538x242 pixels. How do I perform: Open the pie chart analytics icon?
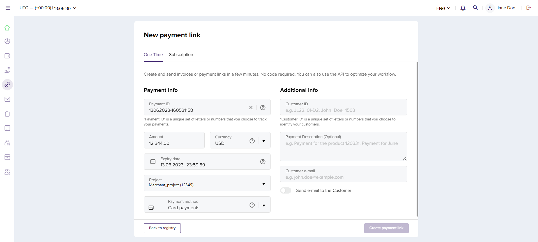(x=7, y=41)
